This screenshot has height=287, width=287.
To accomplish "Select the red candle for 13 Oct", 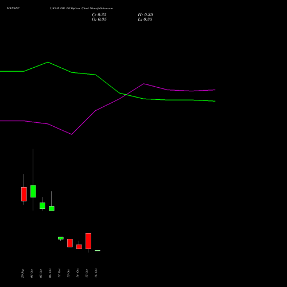I will (70, 243).
